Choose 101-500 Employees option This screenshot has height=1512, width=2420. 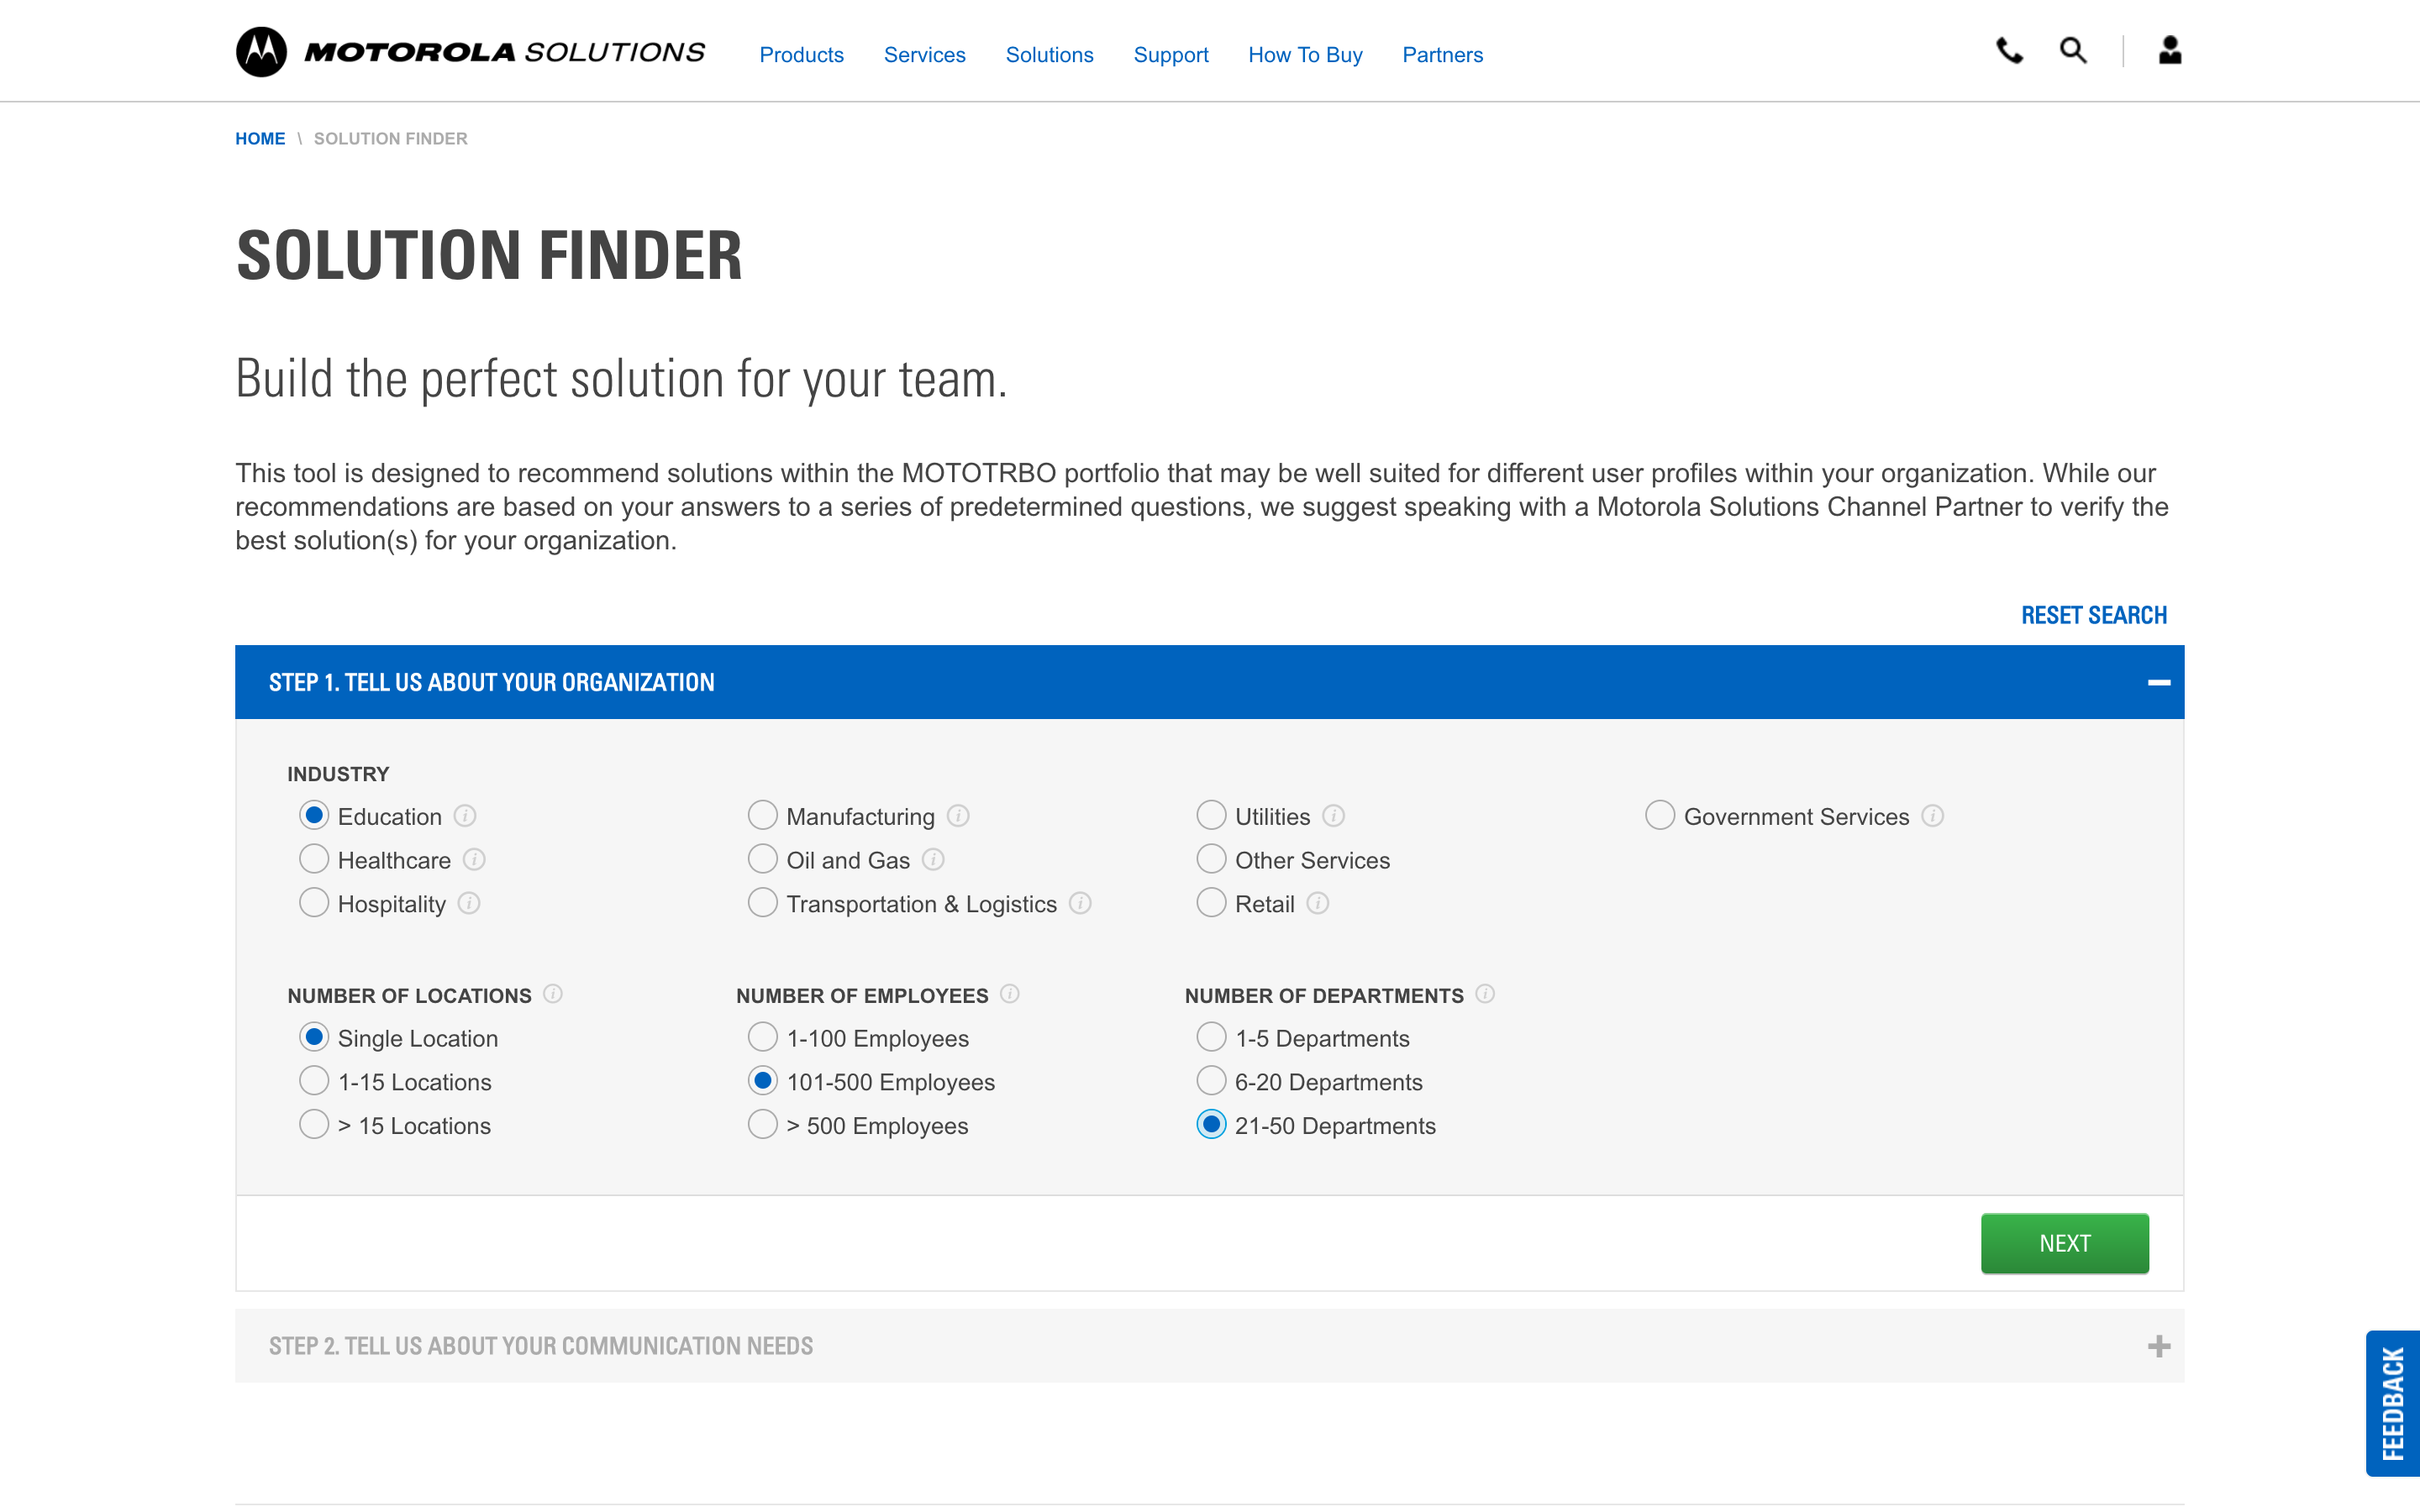click(x=763, y=1081)
